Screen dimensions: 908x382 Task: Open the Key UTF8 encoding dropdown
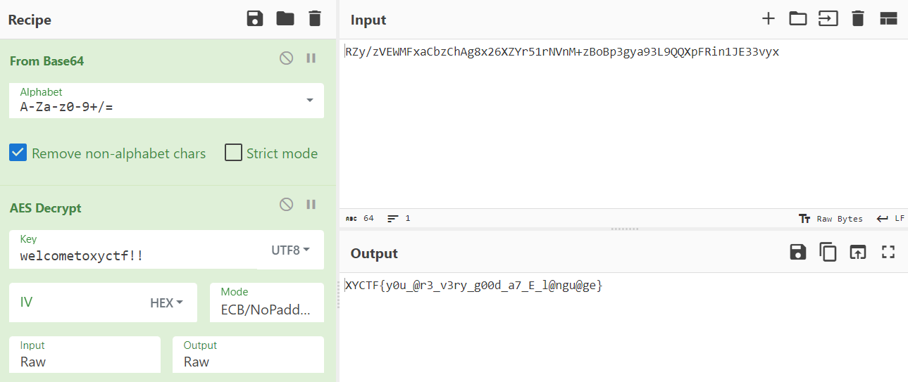290,250
